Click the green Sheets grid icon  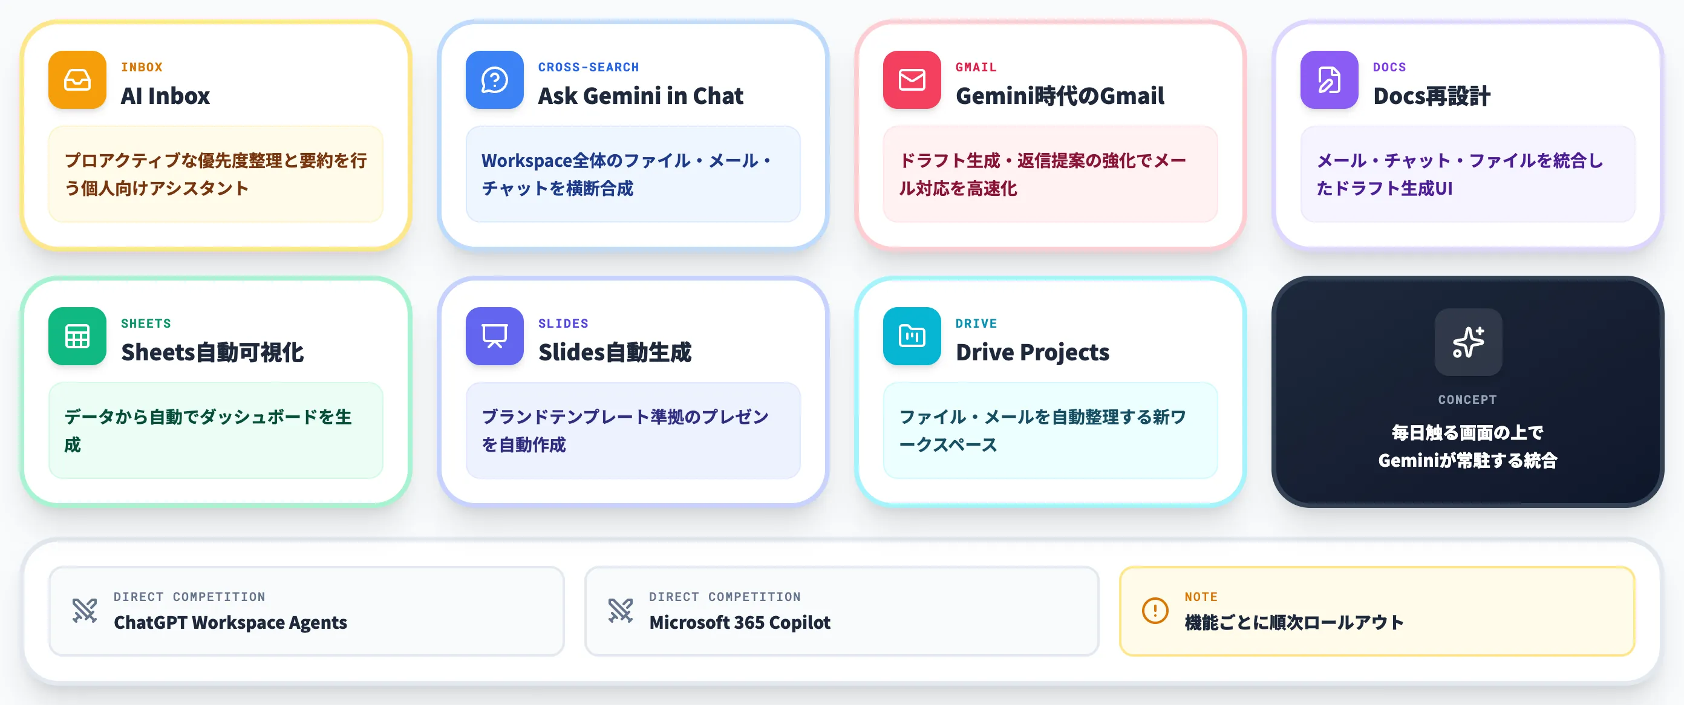77,336
